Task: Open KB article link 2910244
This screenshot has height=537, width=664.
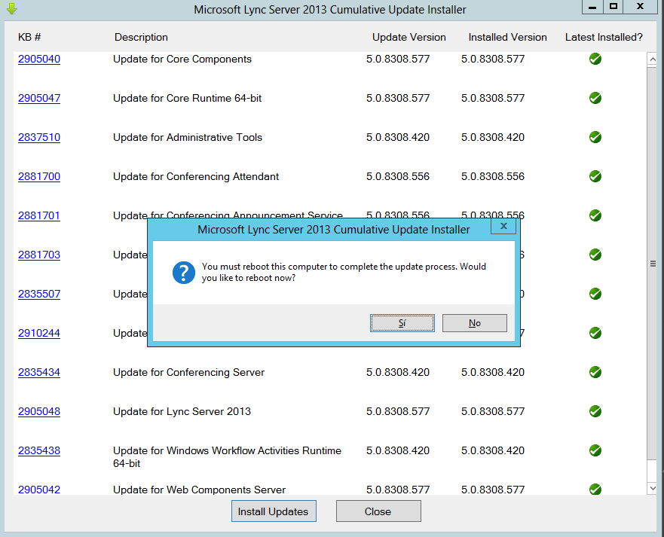Action: [x=39, y=333]
